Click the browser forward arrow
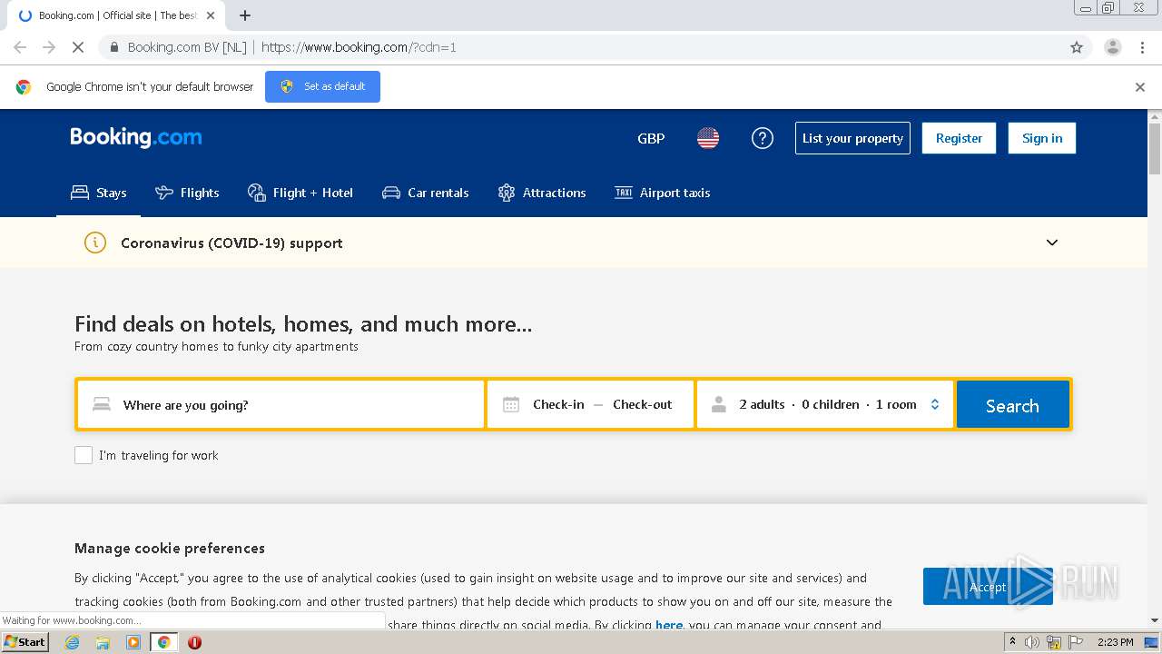1162x654 pixels. 49,47
